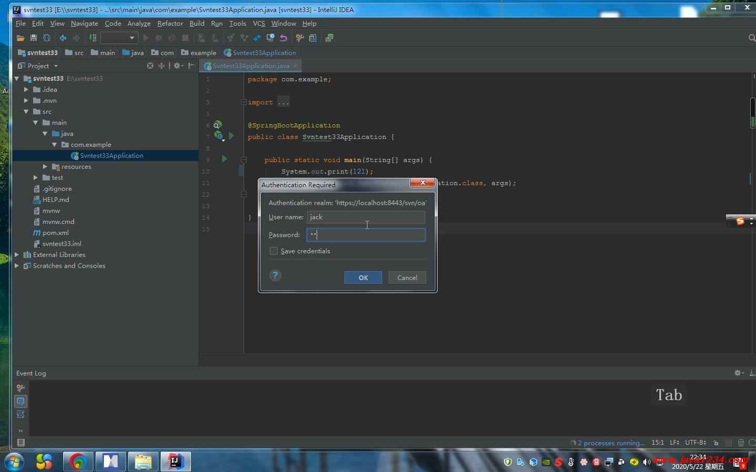Expand the collapsed import block
756x472 pixels.
coord(244,102)
